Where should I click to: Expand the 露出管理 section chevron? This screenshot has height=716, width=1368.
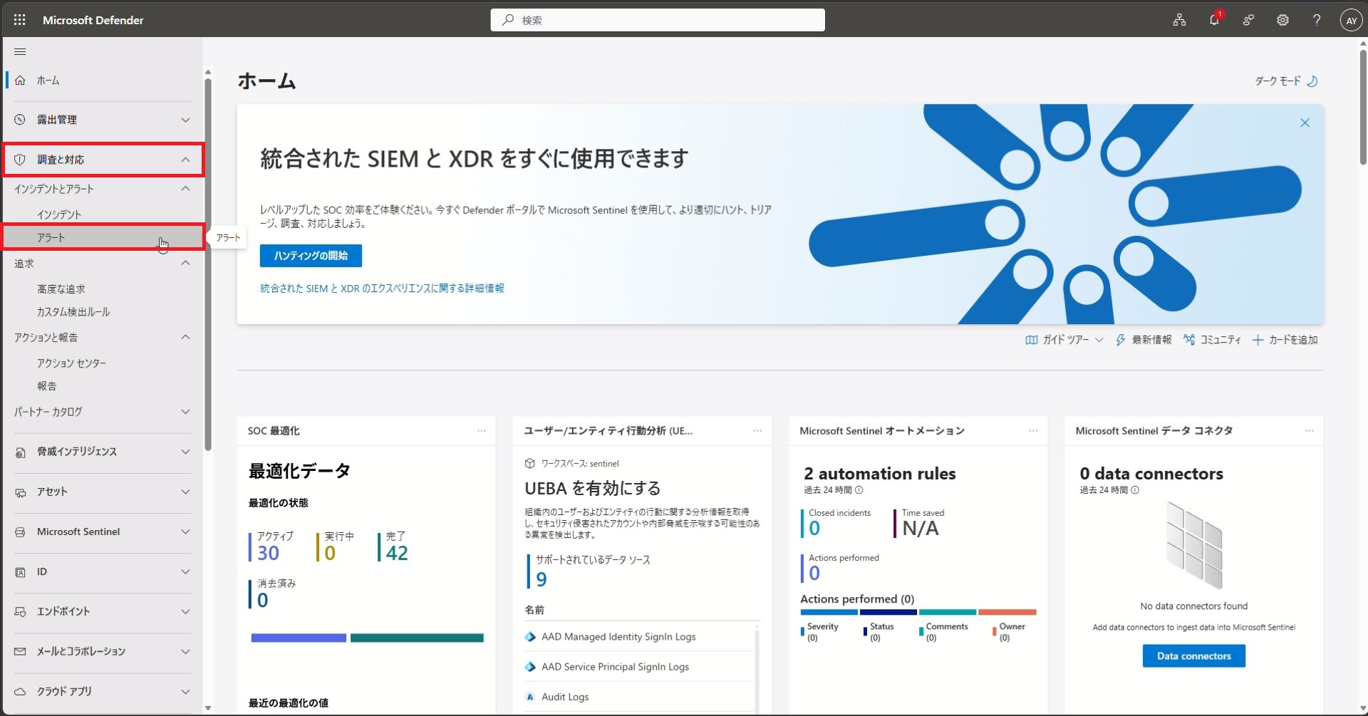click(x=185, y=120)
